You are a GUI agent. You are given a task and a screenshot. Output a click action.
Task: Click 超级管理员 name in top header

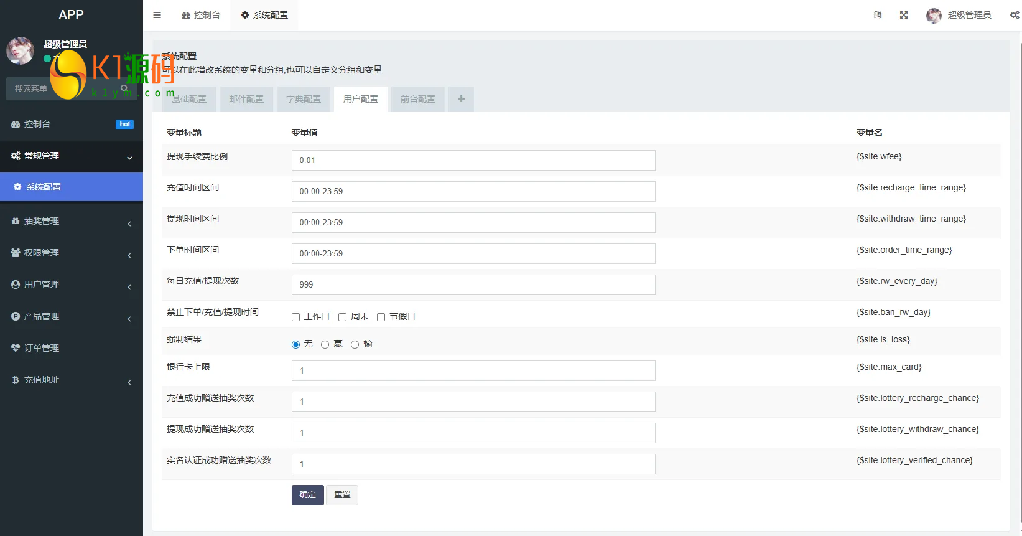[969, 15]
